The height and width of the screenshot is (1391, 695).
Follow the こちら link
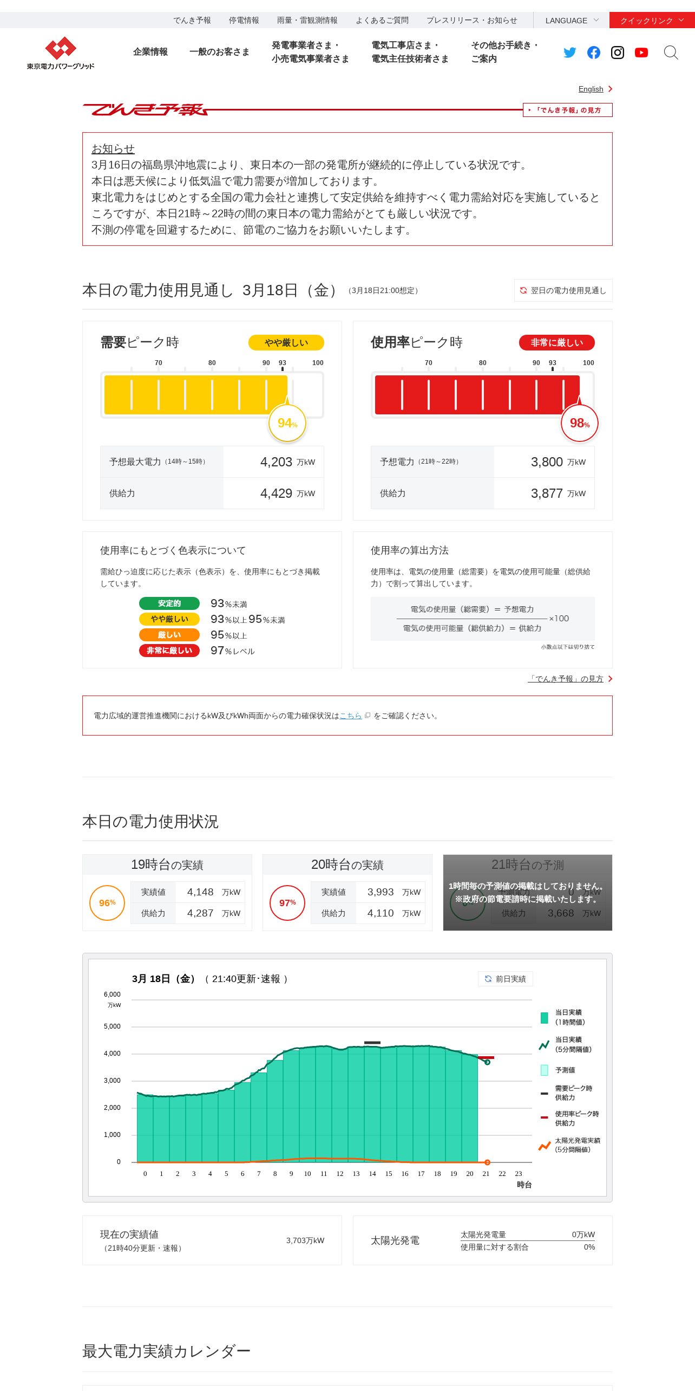350,716
